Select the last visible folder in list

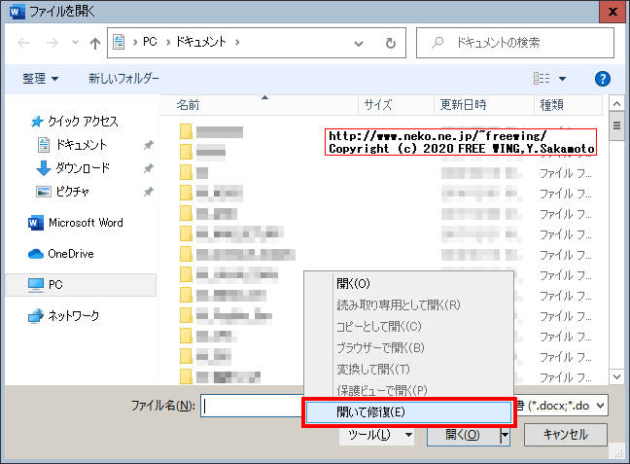point(186,376)
